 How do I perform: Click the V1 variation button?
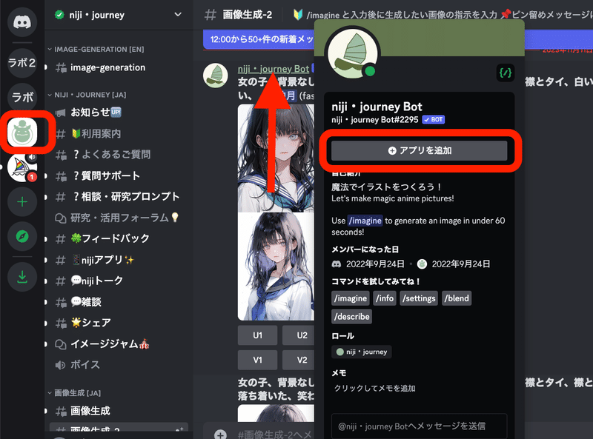coord(257,360)
